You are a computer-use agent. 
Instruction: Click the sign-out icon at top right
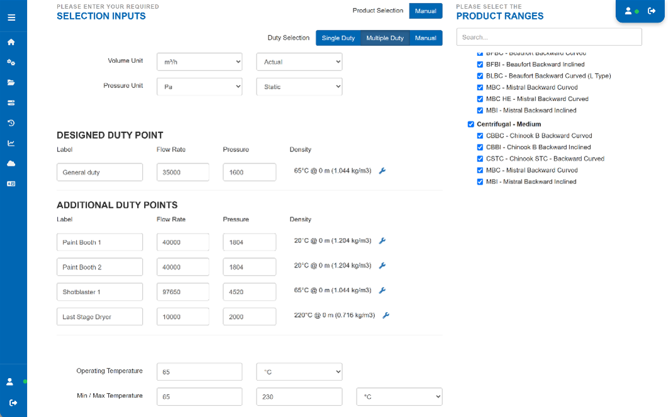652,11
